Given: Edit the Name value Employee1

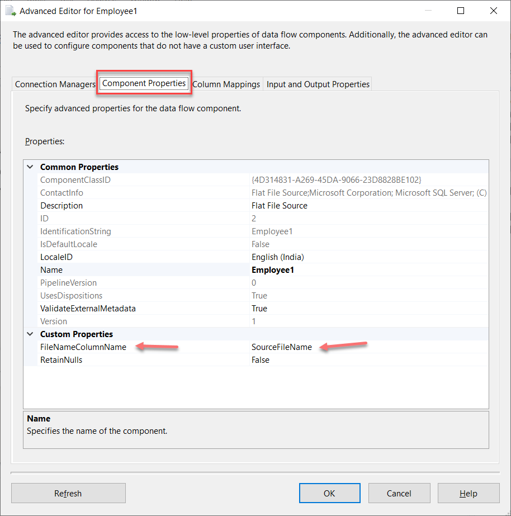Looking at the screenshot, I should click(273, 270).
